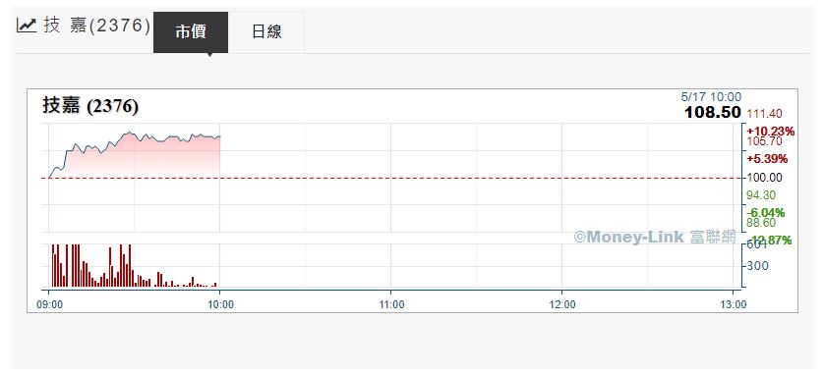Select the 12:00 time axis label
This screenshot has height=376, width=824.
pyautogui.click(x=562, y=304)
